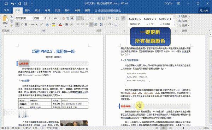Align text left

pos(78,24)
